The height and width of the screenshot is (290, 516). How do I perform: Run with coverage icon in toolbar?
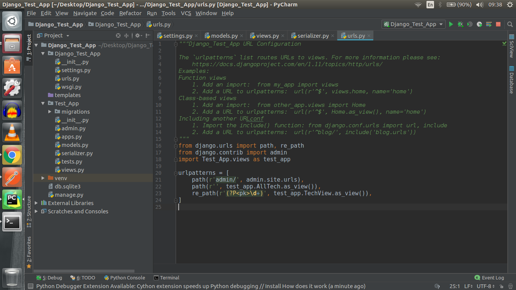(x=470, y=24)
